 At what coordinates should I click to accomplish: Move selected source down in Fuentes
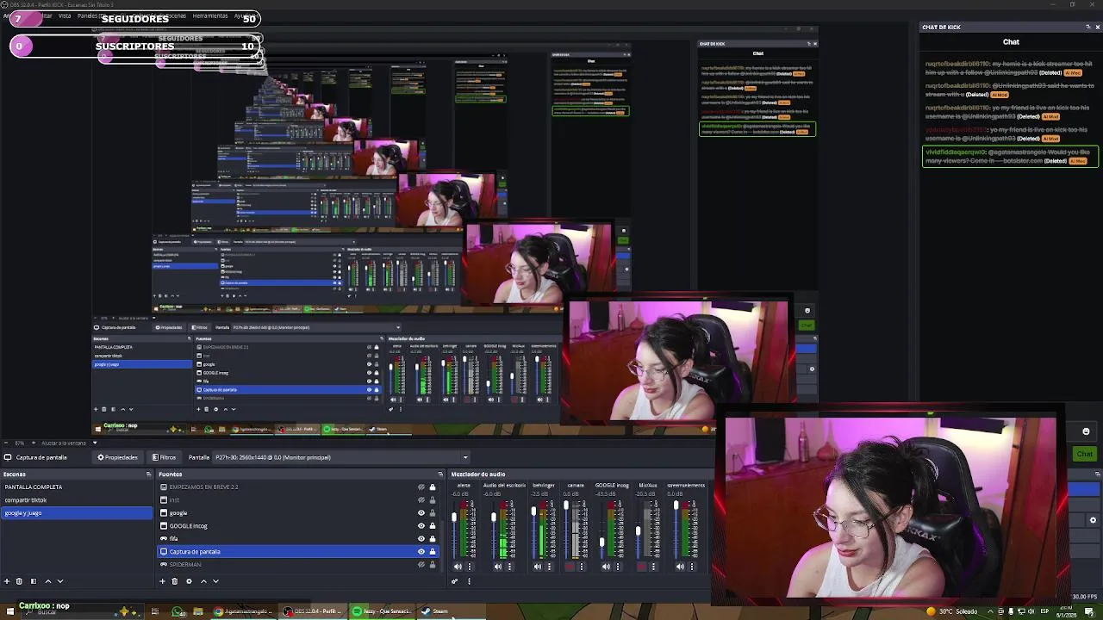coord(216,581)
